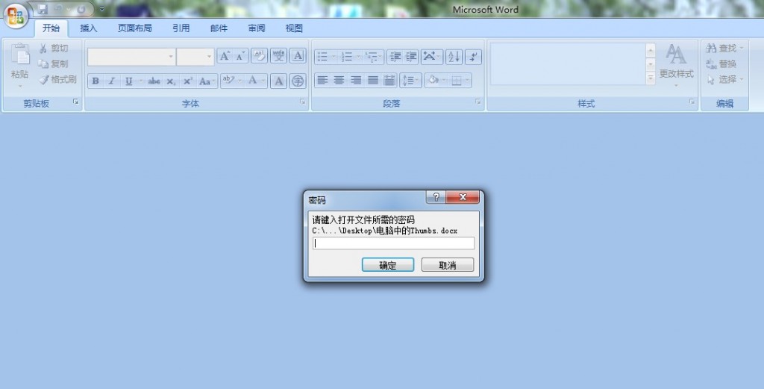
Task: Click the password dialog help question mark
Action: click(x=436, y=197)
